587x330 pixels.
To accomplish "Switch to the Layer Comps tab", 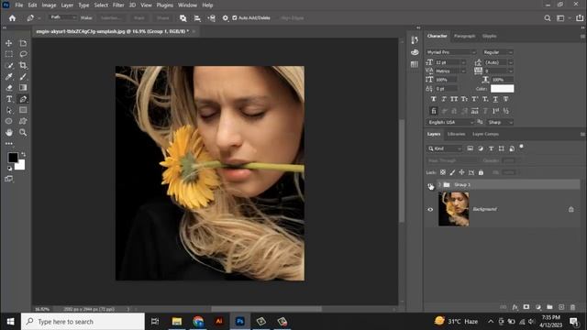I will pos(485,134).
